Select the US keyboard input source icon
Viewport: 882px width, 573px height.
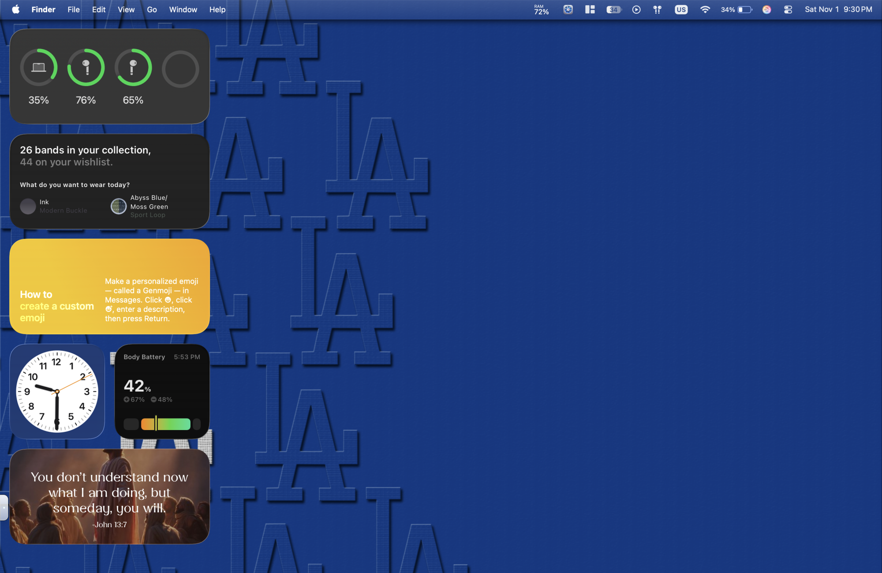(x=681, y=9)
